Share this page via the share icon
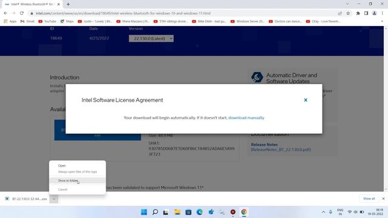The height and width of the screenshot is (218, 388). 339,13
